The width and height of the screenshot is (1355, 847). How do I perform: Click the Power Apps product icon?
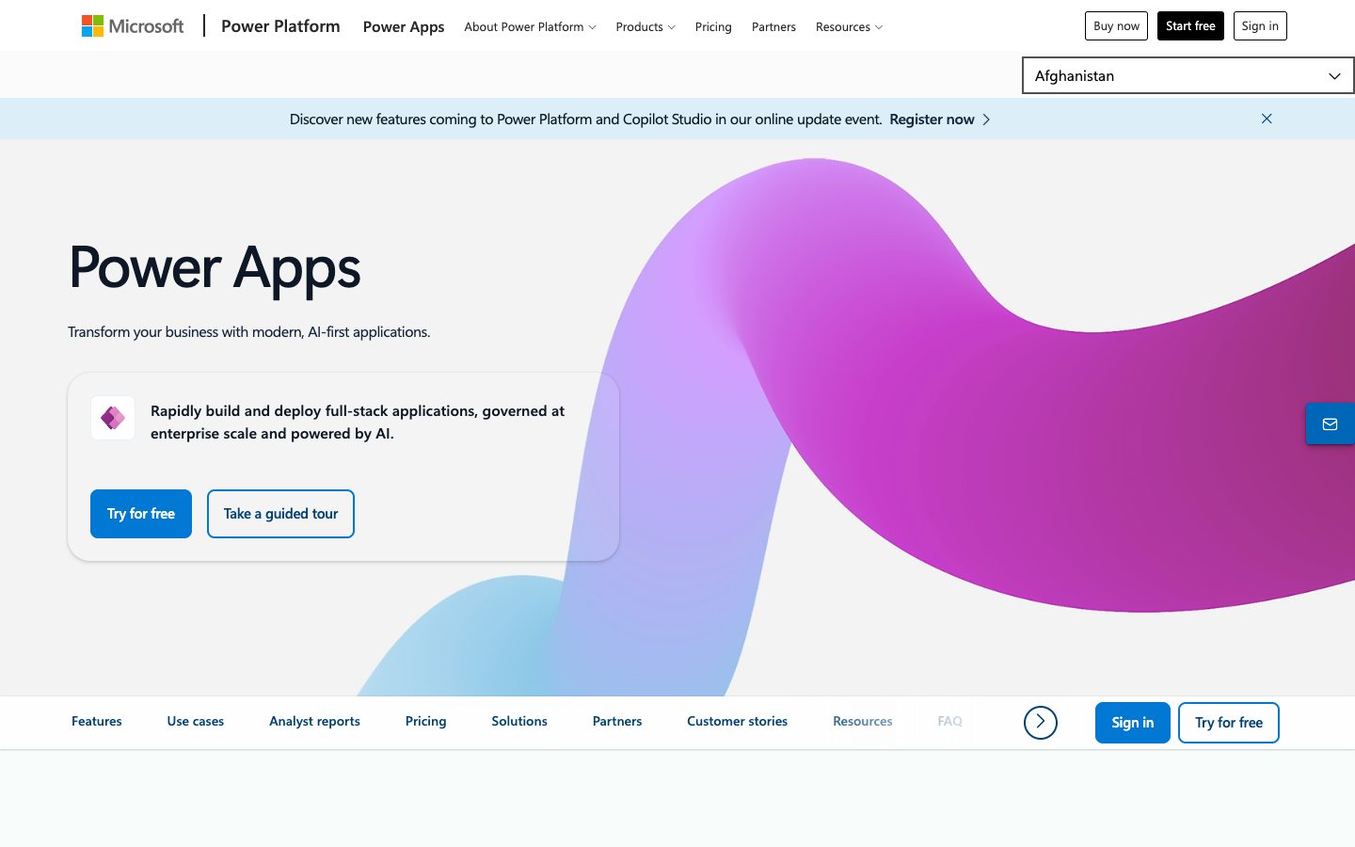coord(113,418)
